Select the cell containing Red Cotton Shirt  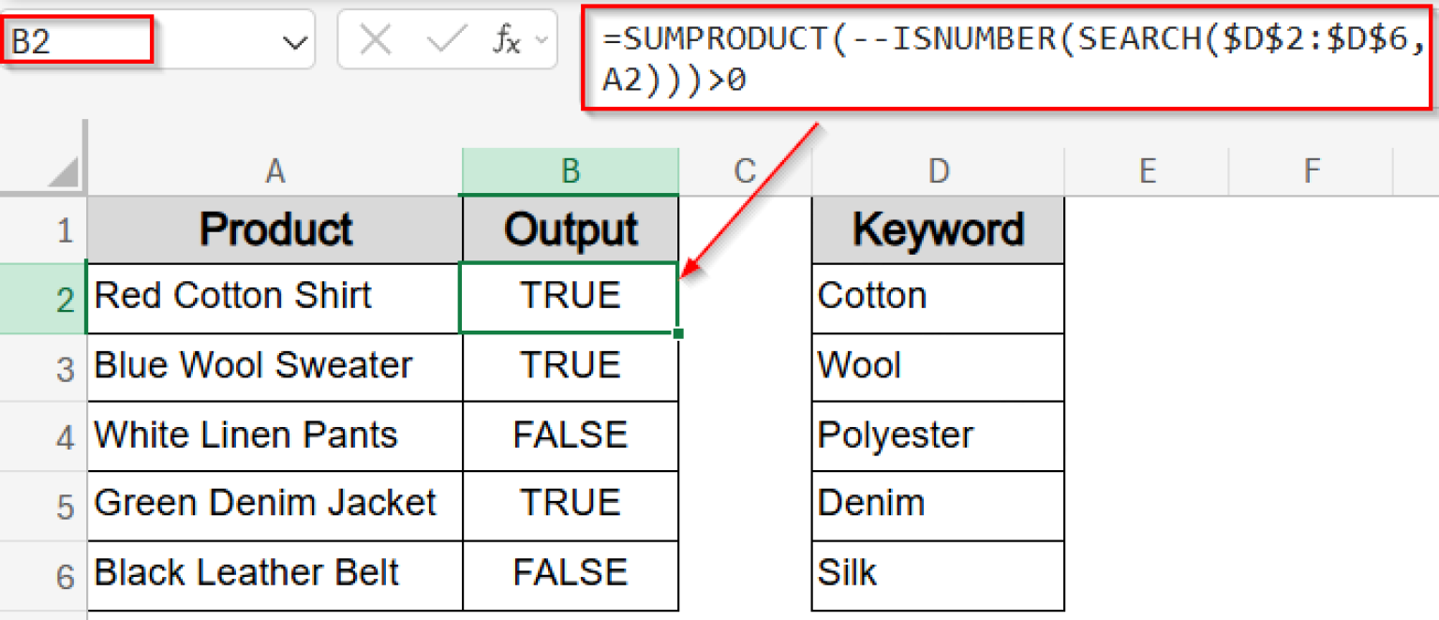click(274, 296)
